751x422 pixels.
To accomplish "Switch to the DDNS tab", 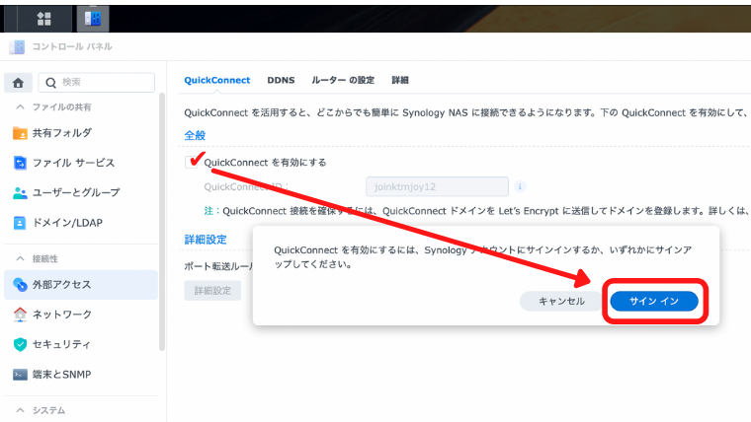I will (x=281, y=80).
